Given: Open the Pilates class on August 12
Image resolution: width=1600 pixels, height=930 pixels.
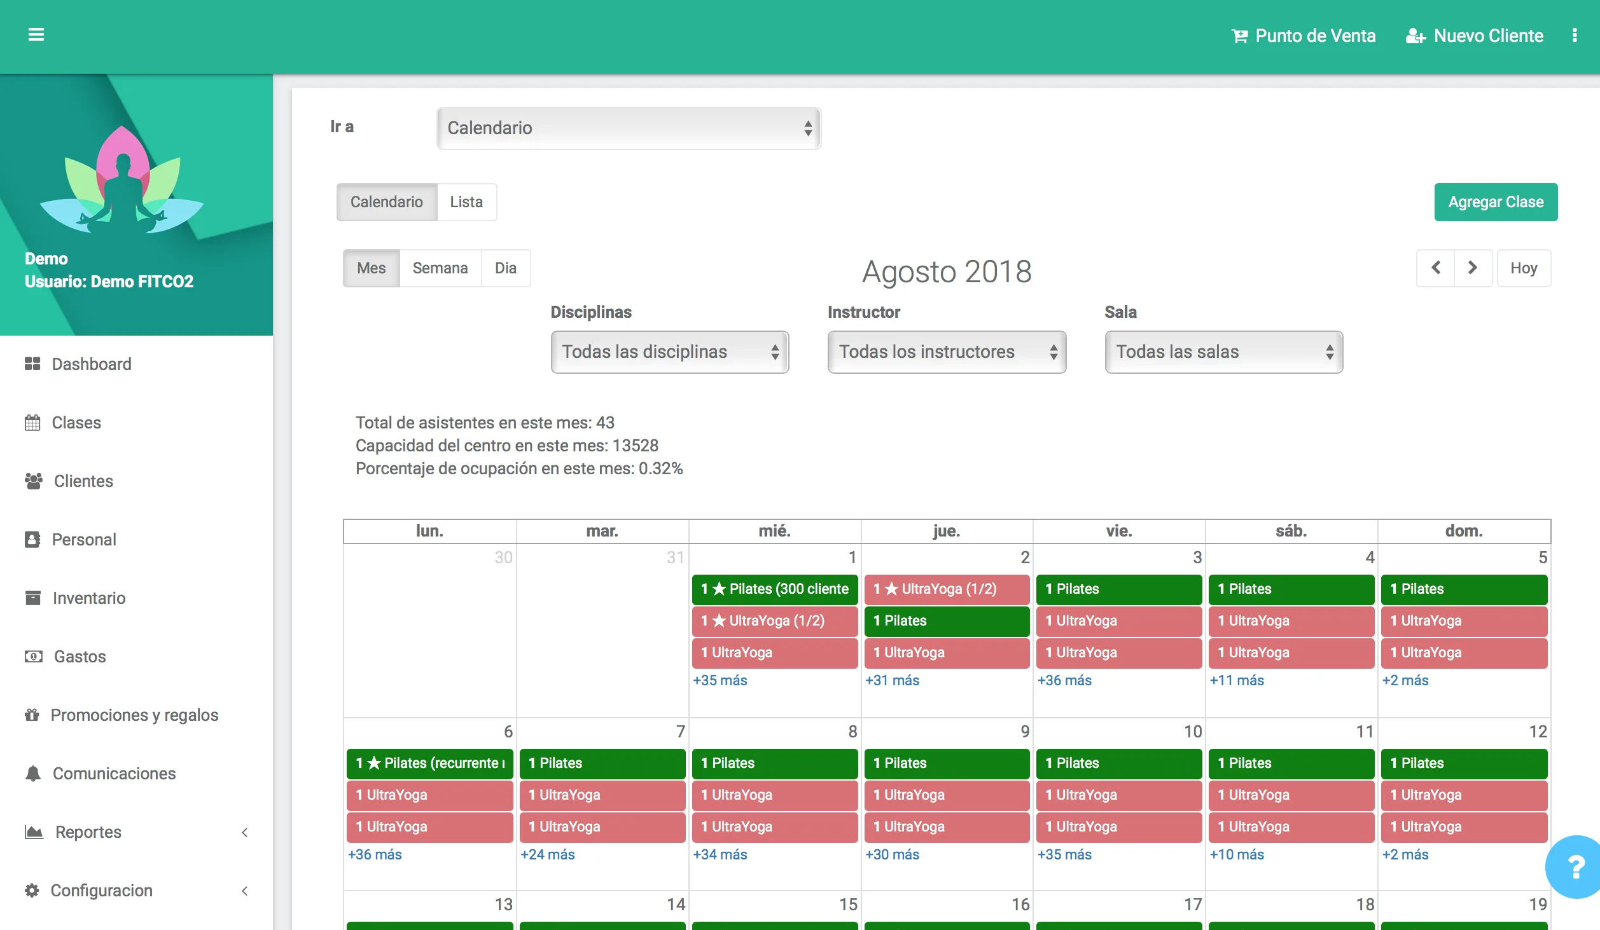Looking at the screenshot, I should 1464,763.
